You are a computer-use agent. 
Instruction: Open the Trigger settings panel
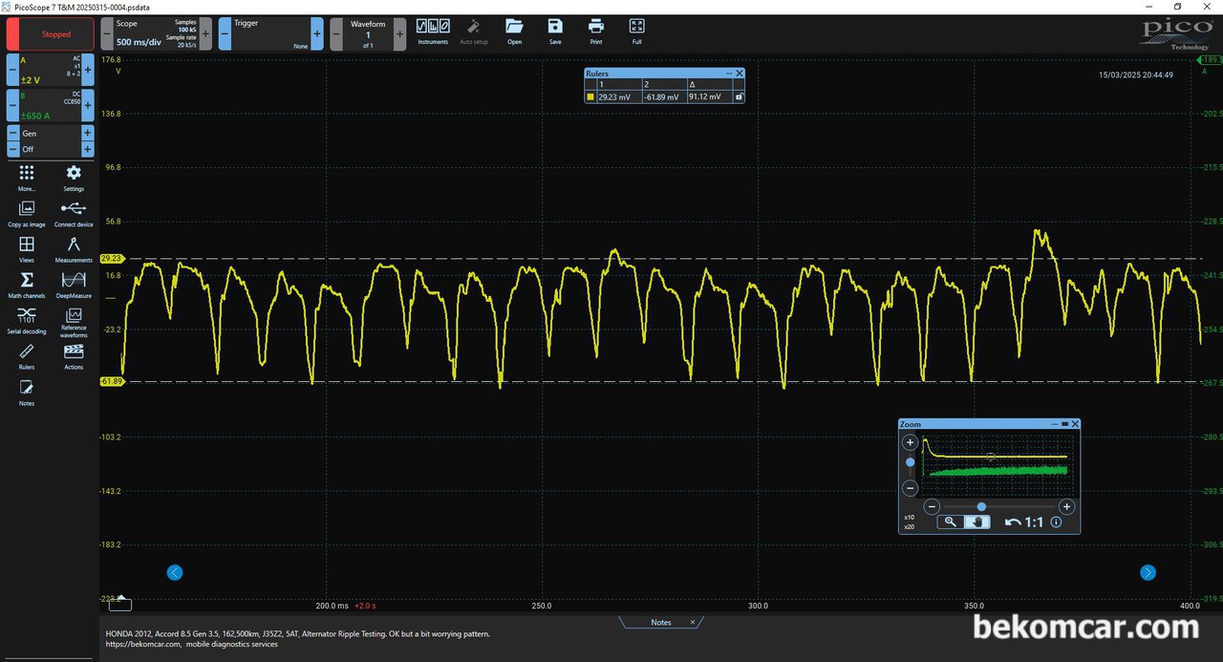[270, 33]
